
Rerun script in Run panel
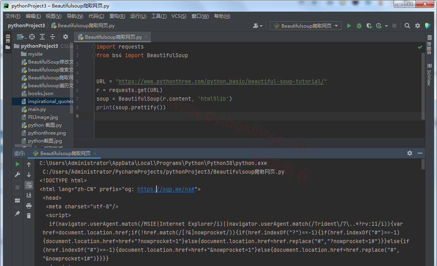17,164
